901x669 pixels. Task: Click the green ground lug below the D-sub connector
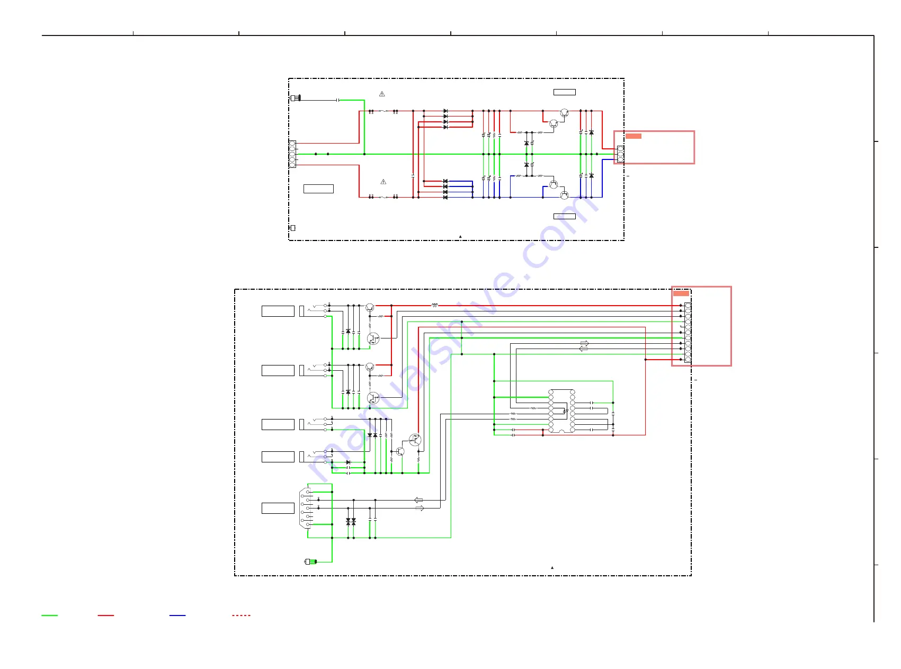coord(311,561)
